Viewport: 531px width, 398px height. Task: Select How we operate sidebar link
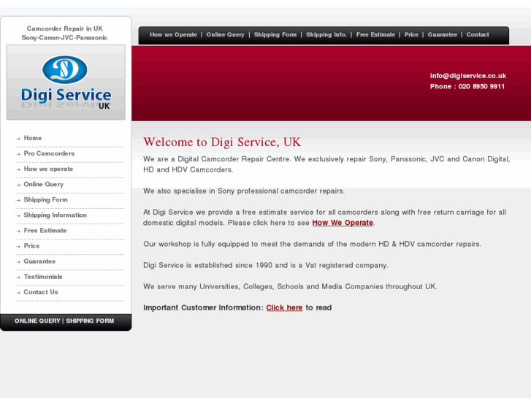48,169
